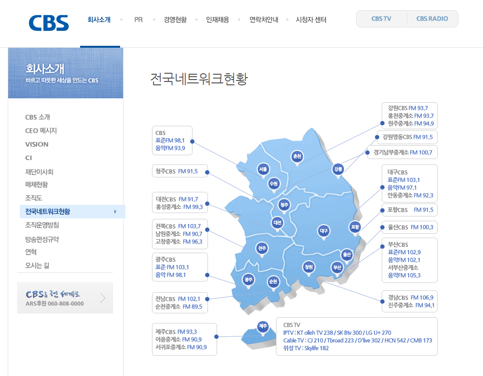The image size is (483, 376).
Task: Click 남원중계소 FM 90.7 text
Action: tap(179, 234)
